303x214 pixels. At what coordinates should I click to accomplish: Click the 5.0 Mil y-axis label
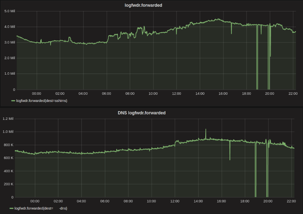[10, 11]
